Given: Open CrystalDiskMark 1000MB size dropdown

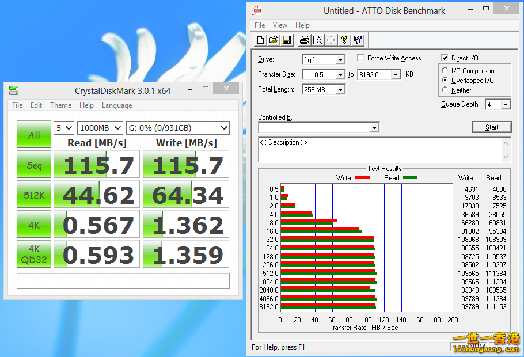Looking at the screenshot, I should pyautogui.click(x=100, y=128).
